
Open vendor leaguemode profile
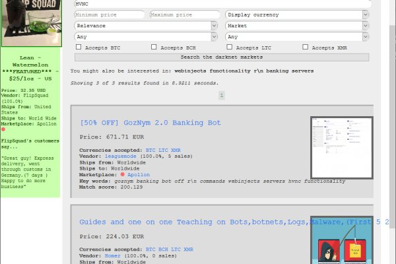click(121, 156)
